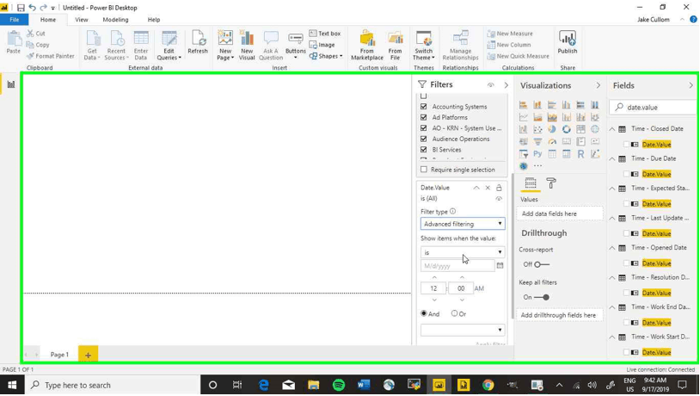The image size is (700, 396).
Task: Collapse the Fields pane
Action: coord(691,85)
